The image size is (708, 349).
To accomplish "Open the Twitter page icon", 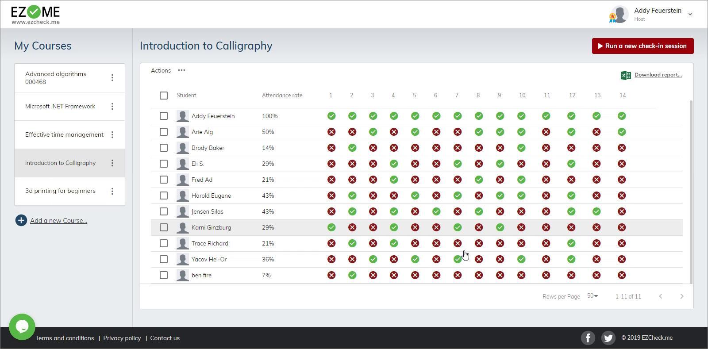I will [x=608, y=338].
